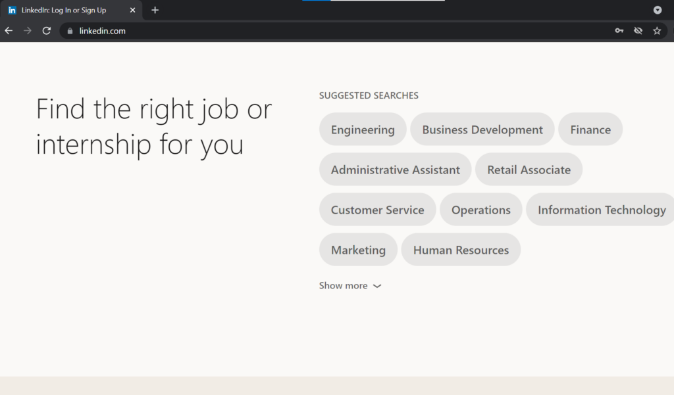Reload the LinkedIn page

tap(47, 31)
